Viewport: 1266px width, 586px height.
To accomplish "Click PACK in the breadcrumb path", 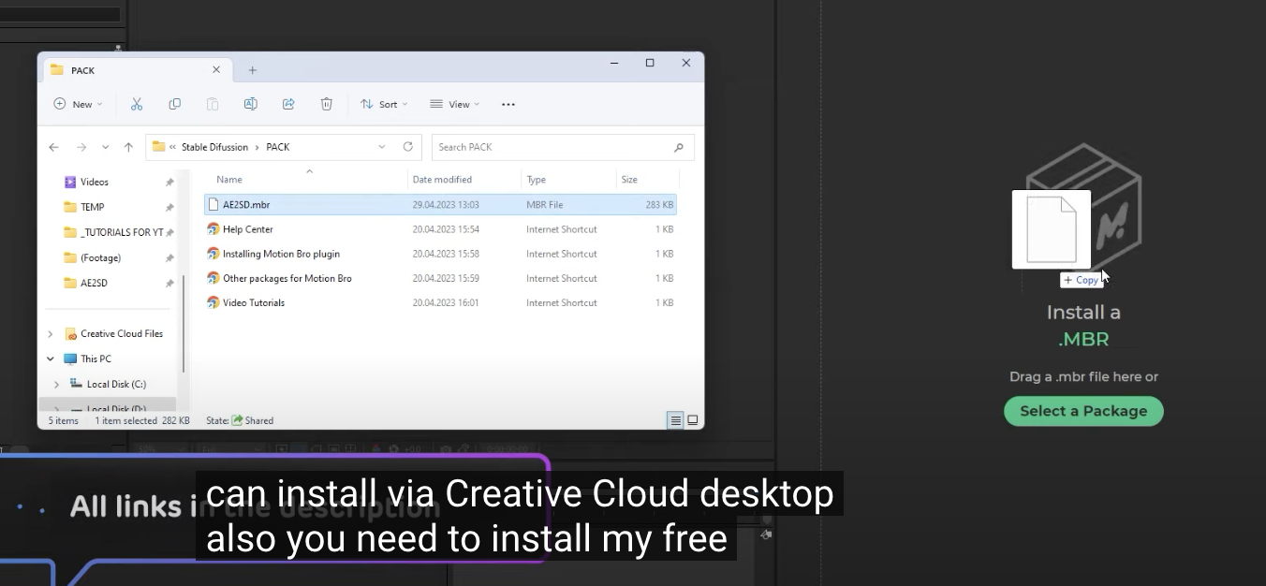I will tap(278, 147).
